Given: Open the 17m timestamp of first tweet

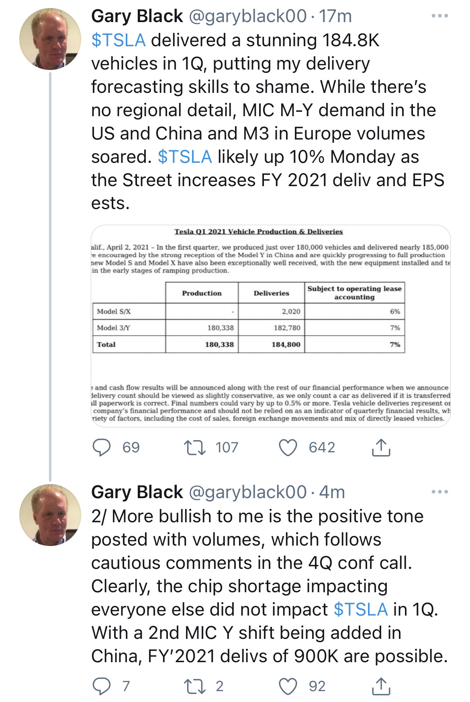Looking at the screenshot, I should (335, 16).
